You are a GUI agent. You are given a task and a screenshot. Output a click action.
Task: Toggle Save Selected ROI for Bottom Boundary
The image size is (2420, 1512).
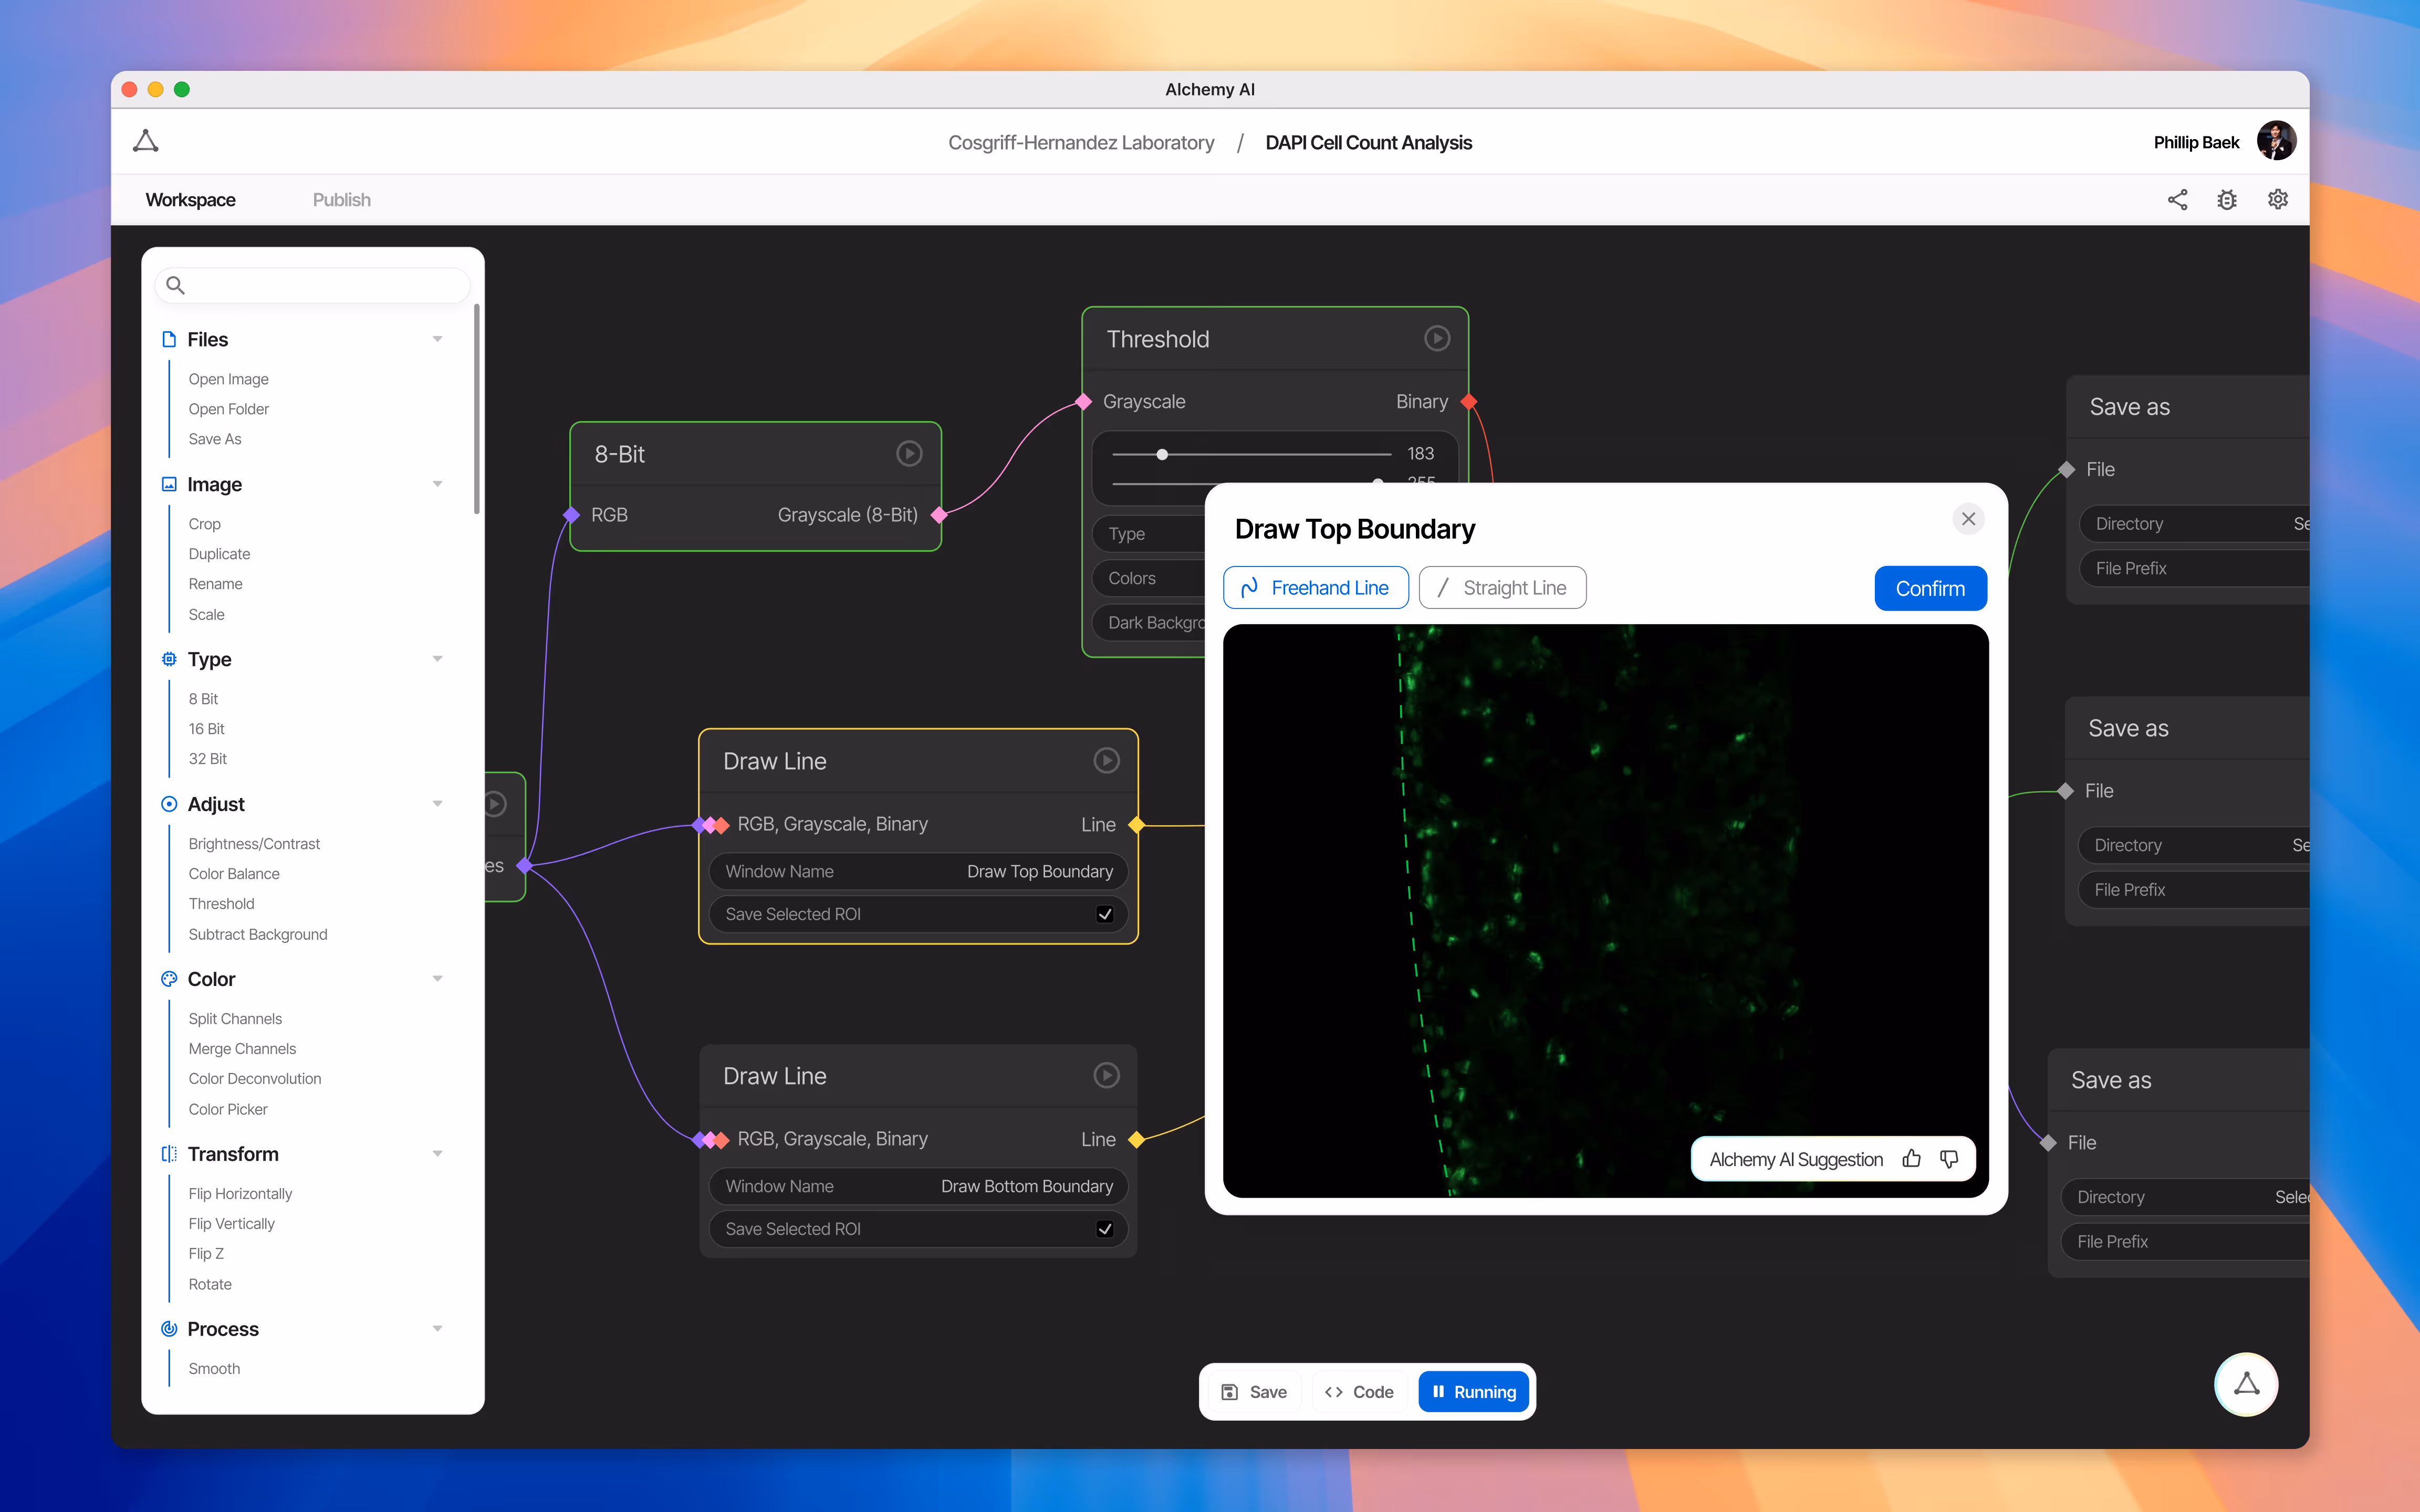[1105, 1229]
